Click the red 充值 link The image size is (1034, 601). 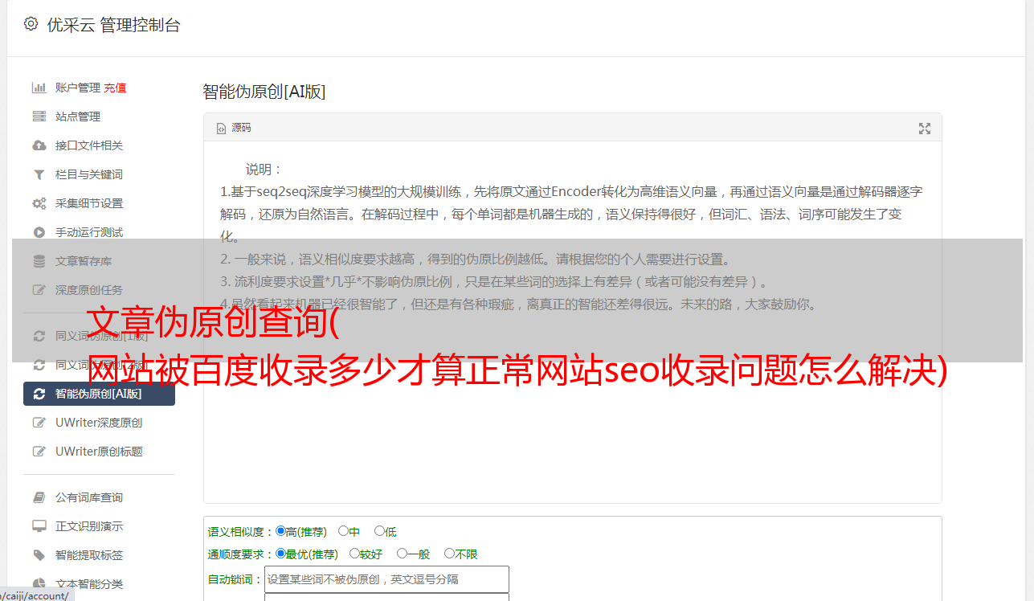[x=115, y=88]
